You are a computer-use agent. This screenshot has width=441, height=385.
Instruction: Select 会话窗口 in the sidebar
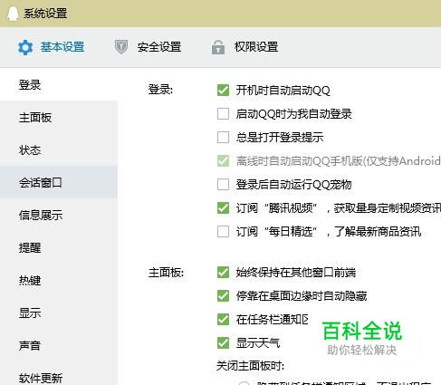59,182
